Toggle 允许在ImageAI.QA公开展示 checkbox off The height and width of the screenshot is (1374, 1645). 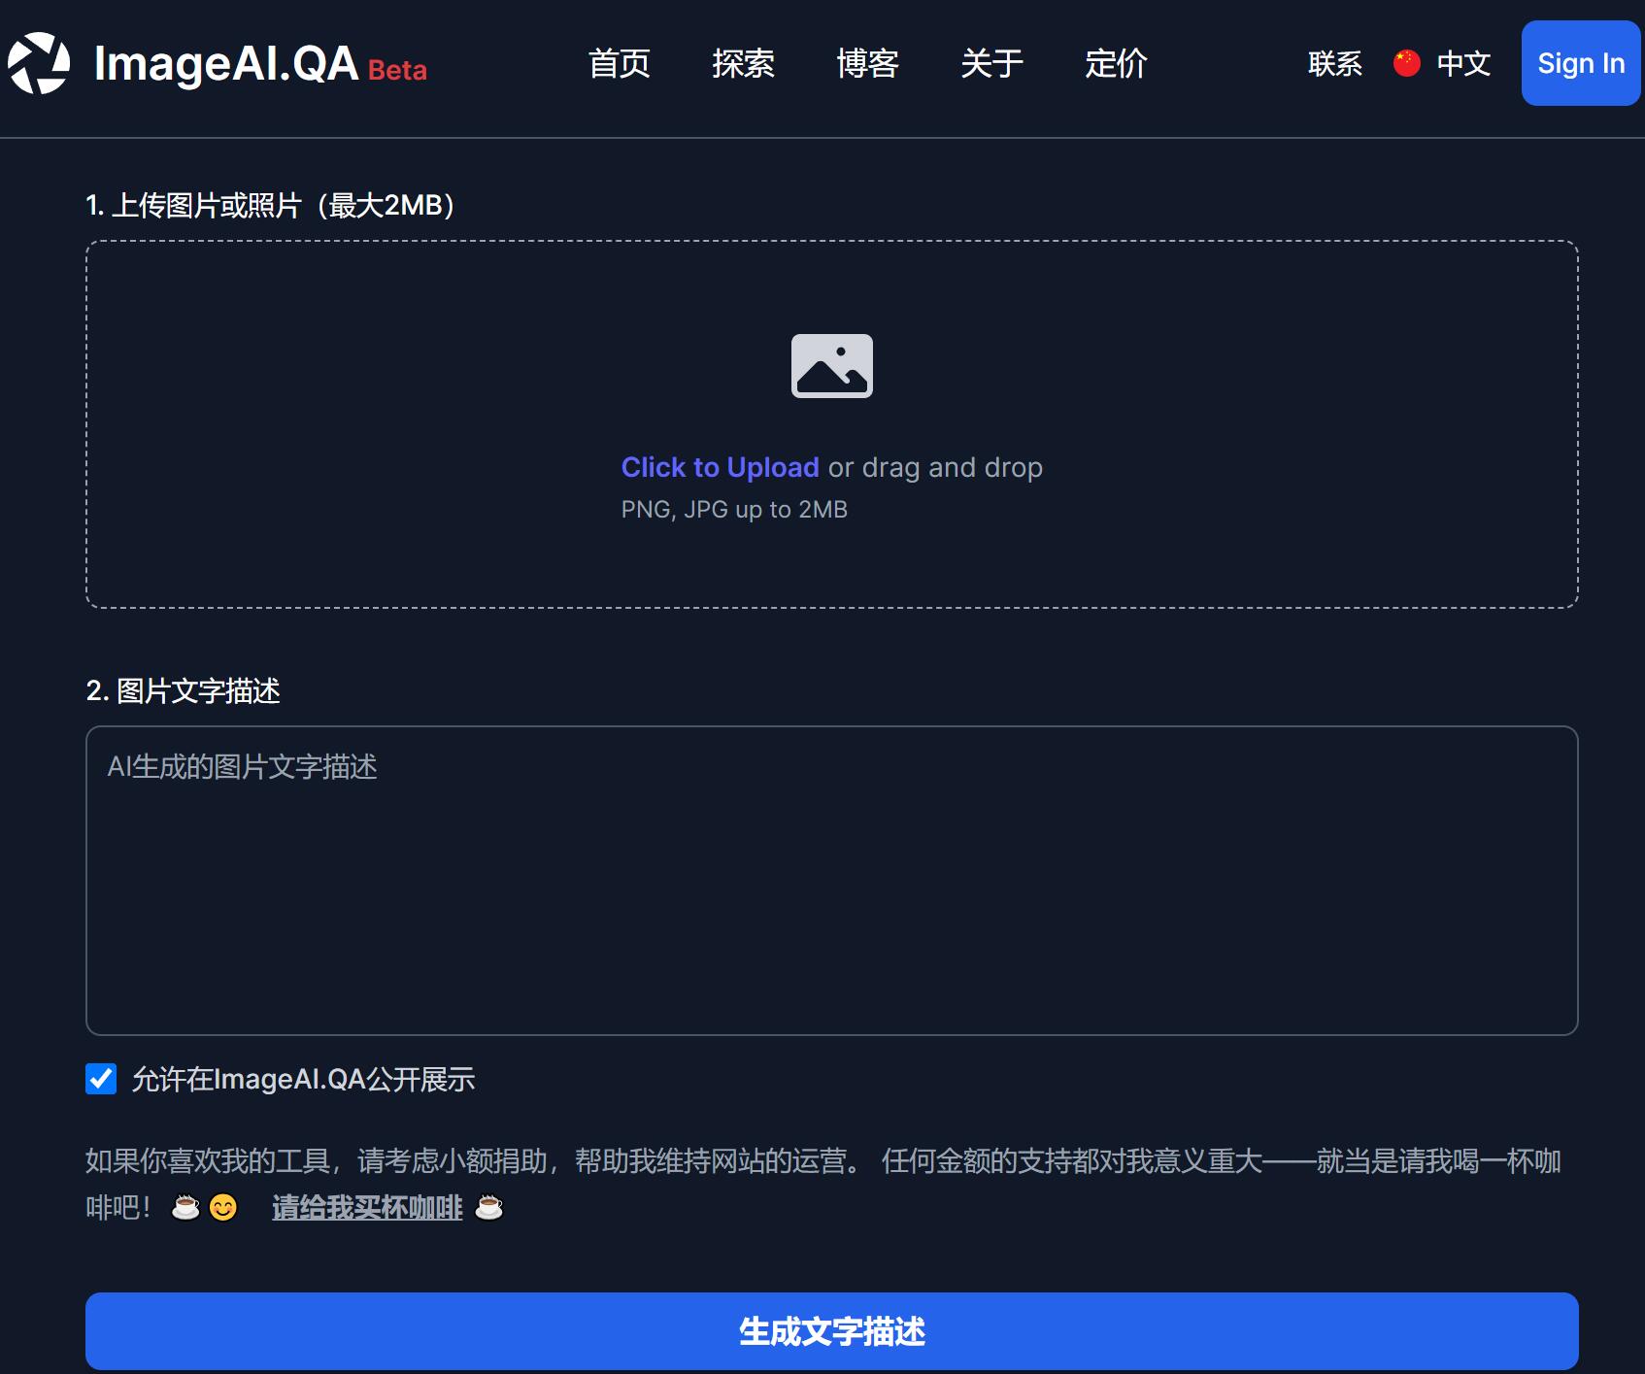(100, 1078)
